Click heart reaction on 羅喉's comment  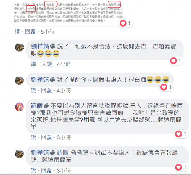(181, 134)
